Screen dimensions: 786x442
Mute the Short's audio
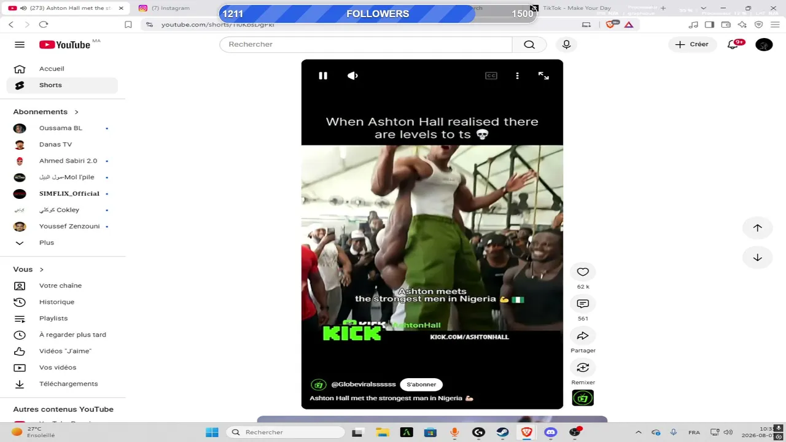(352, 76)
